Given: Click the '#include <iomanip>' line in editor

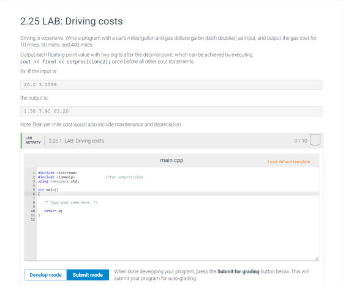Looking at the screenshot, I should pyautogui.click(x=56, y=177).
